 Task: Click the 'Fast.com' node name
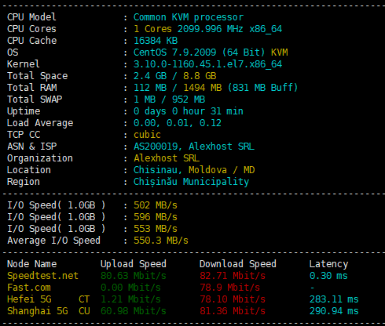[x=29, y=288]
